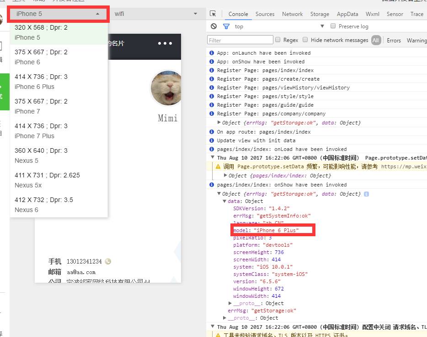Expand the pages/index/index Object entry

225,176
